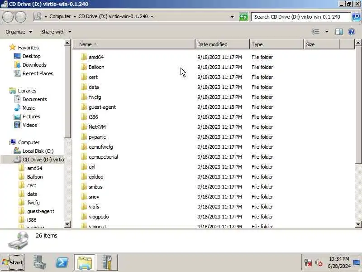The height and width of the screenshot is (272, 362).
Task: Open the Start menu
Action: 13,262
